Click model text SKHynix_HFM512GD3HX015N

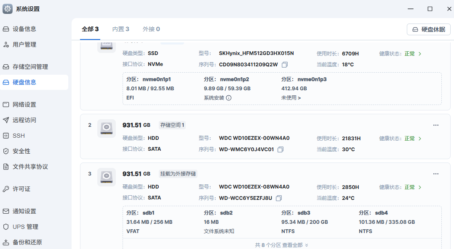[256, 53]
